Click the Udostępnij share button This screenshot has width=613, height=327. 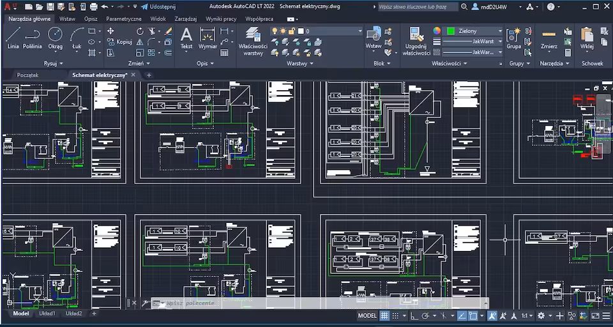[158, 6]
